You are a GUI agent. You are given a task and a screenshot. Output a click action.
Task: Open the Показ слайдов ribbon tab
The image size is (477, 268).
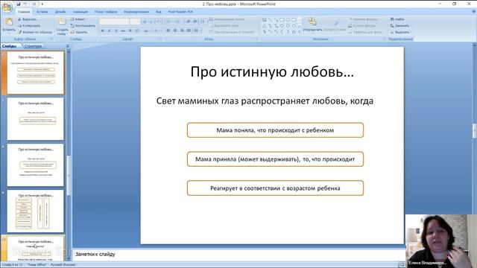[106, 12]
